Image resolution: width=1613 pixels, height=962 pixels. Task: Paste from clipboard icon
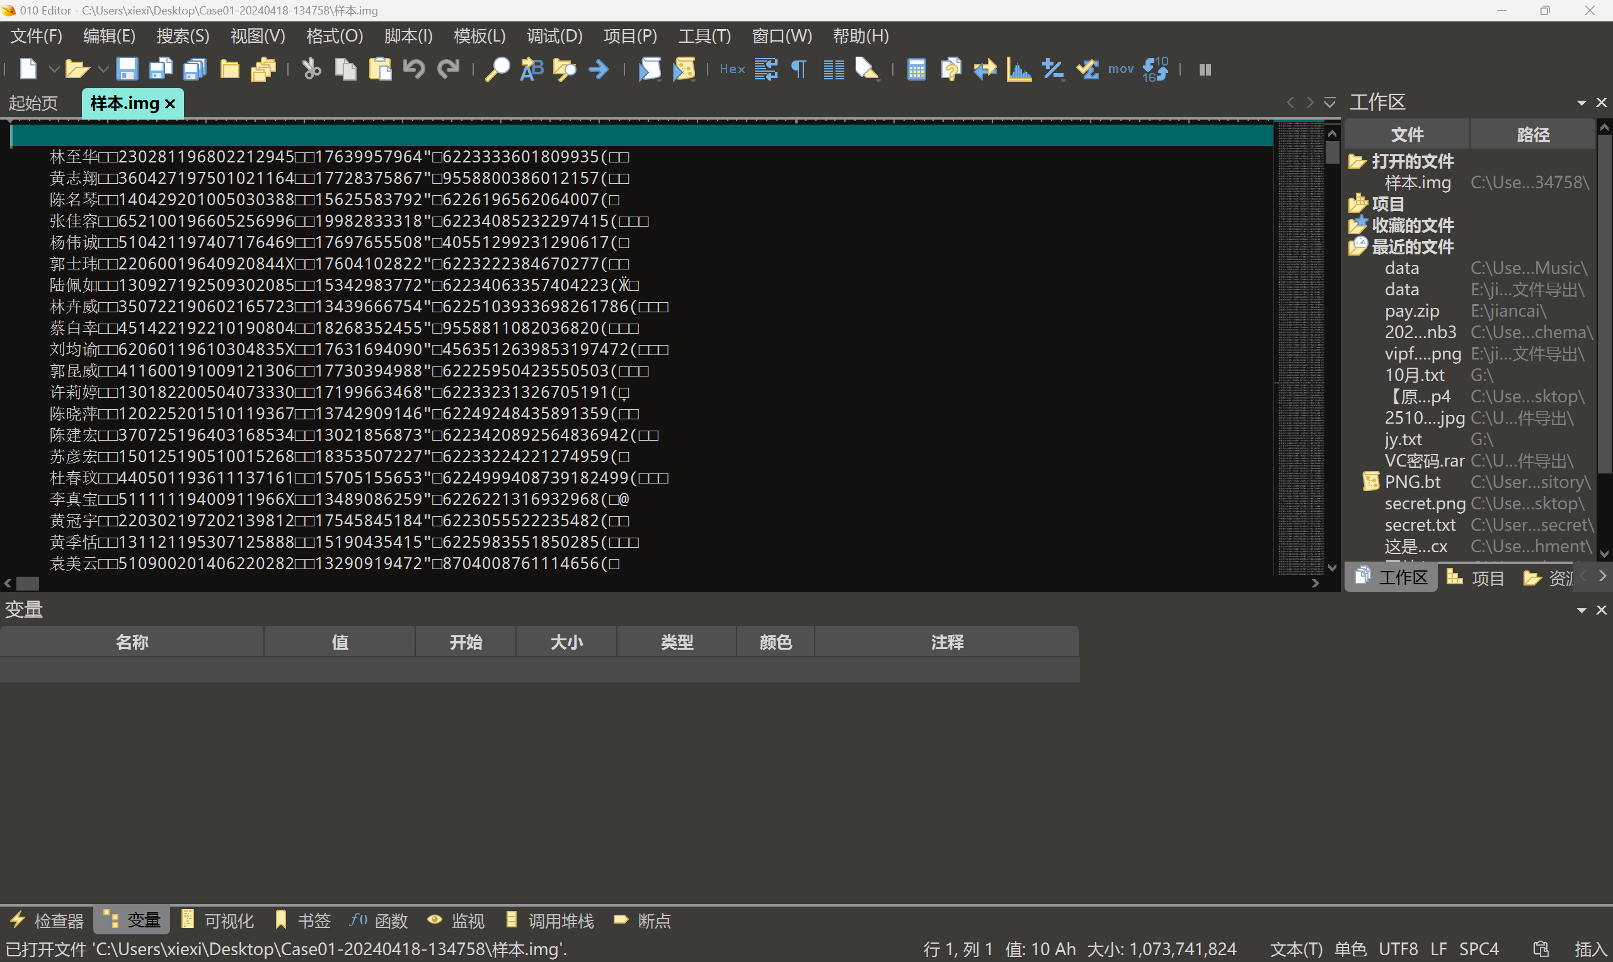tap(380, 69)
